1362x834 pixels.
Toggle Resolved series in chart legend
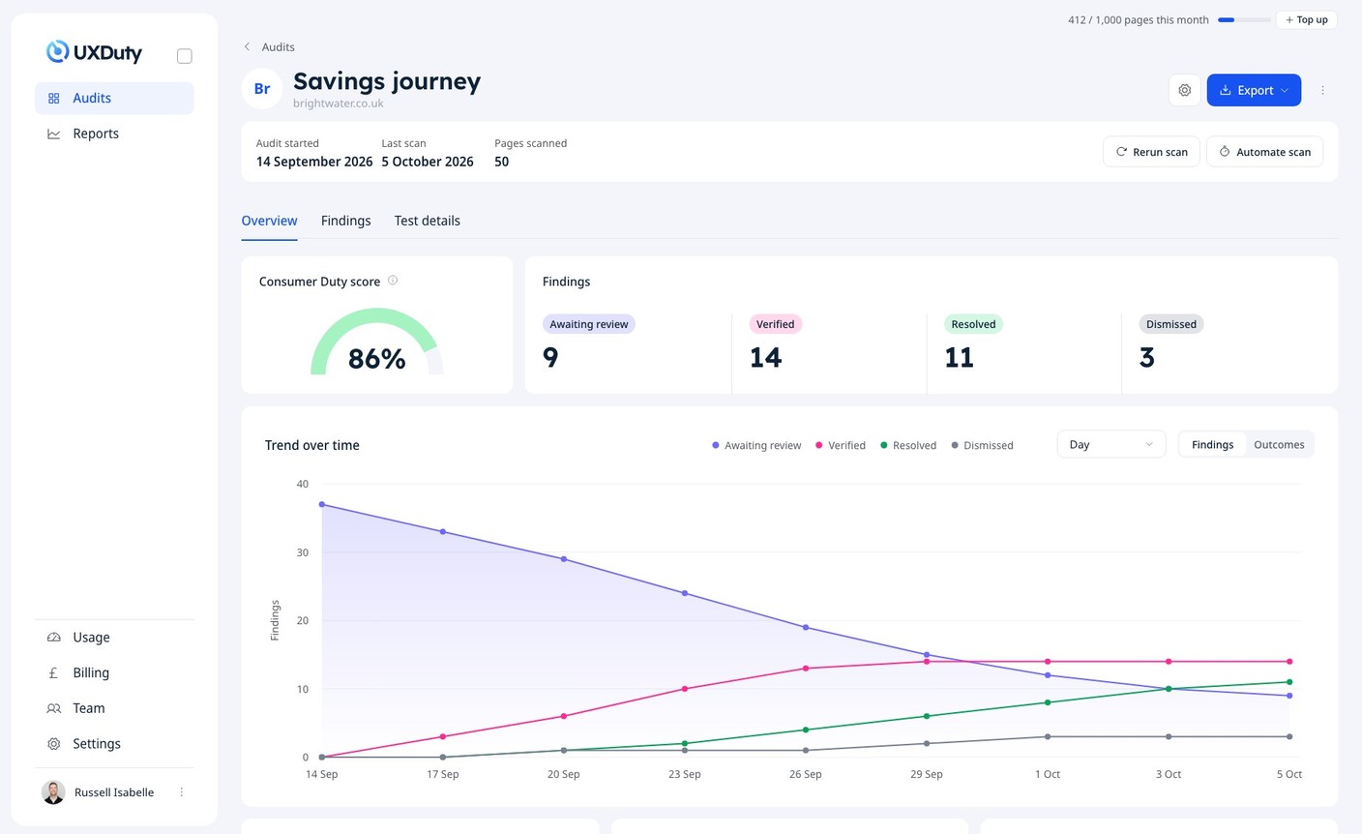click(908, 445)
